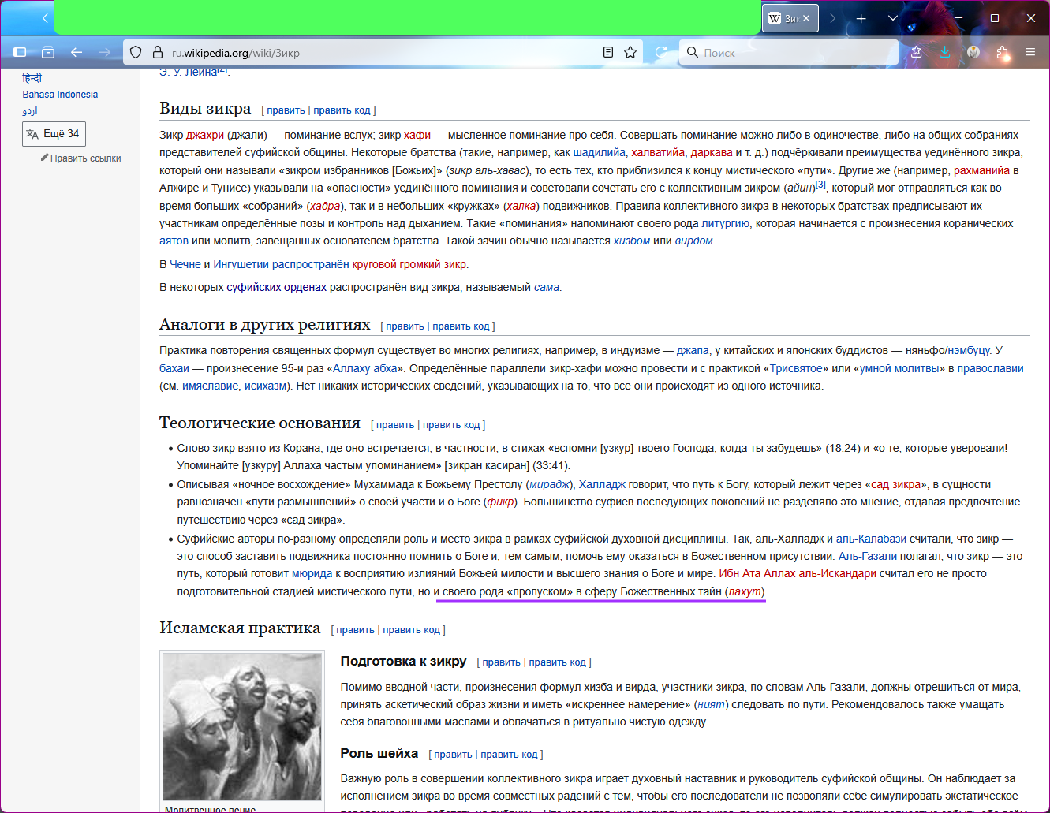Open the литургию link
The width and height of the screenshot is (1050, 813).
726,223
